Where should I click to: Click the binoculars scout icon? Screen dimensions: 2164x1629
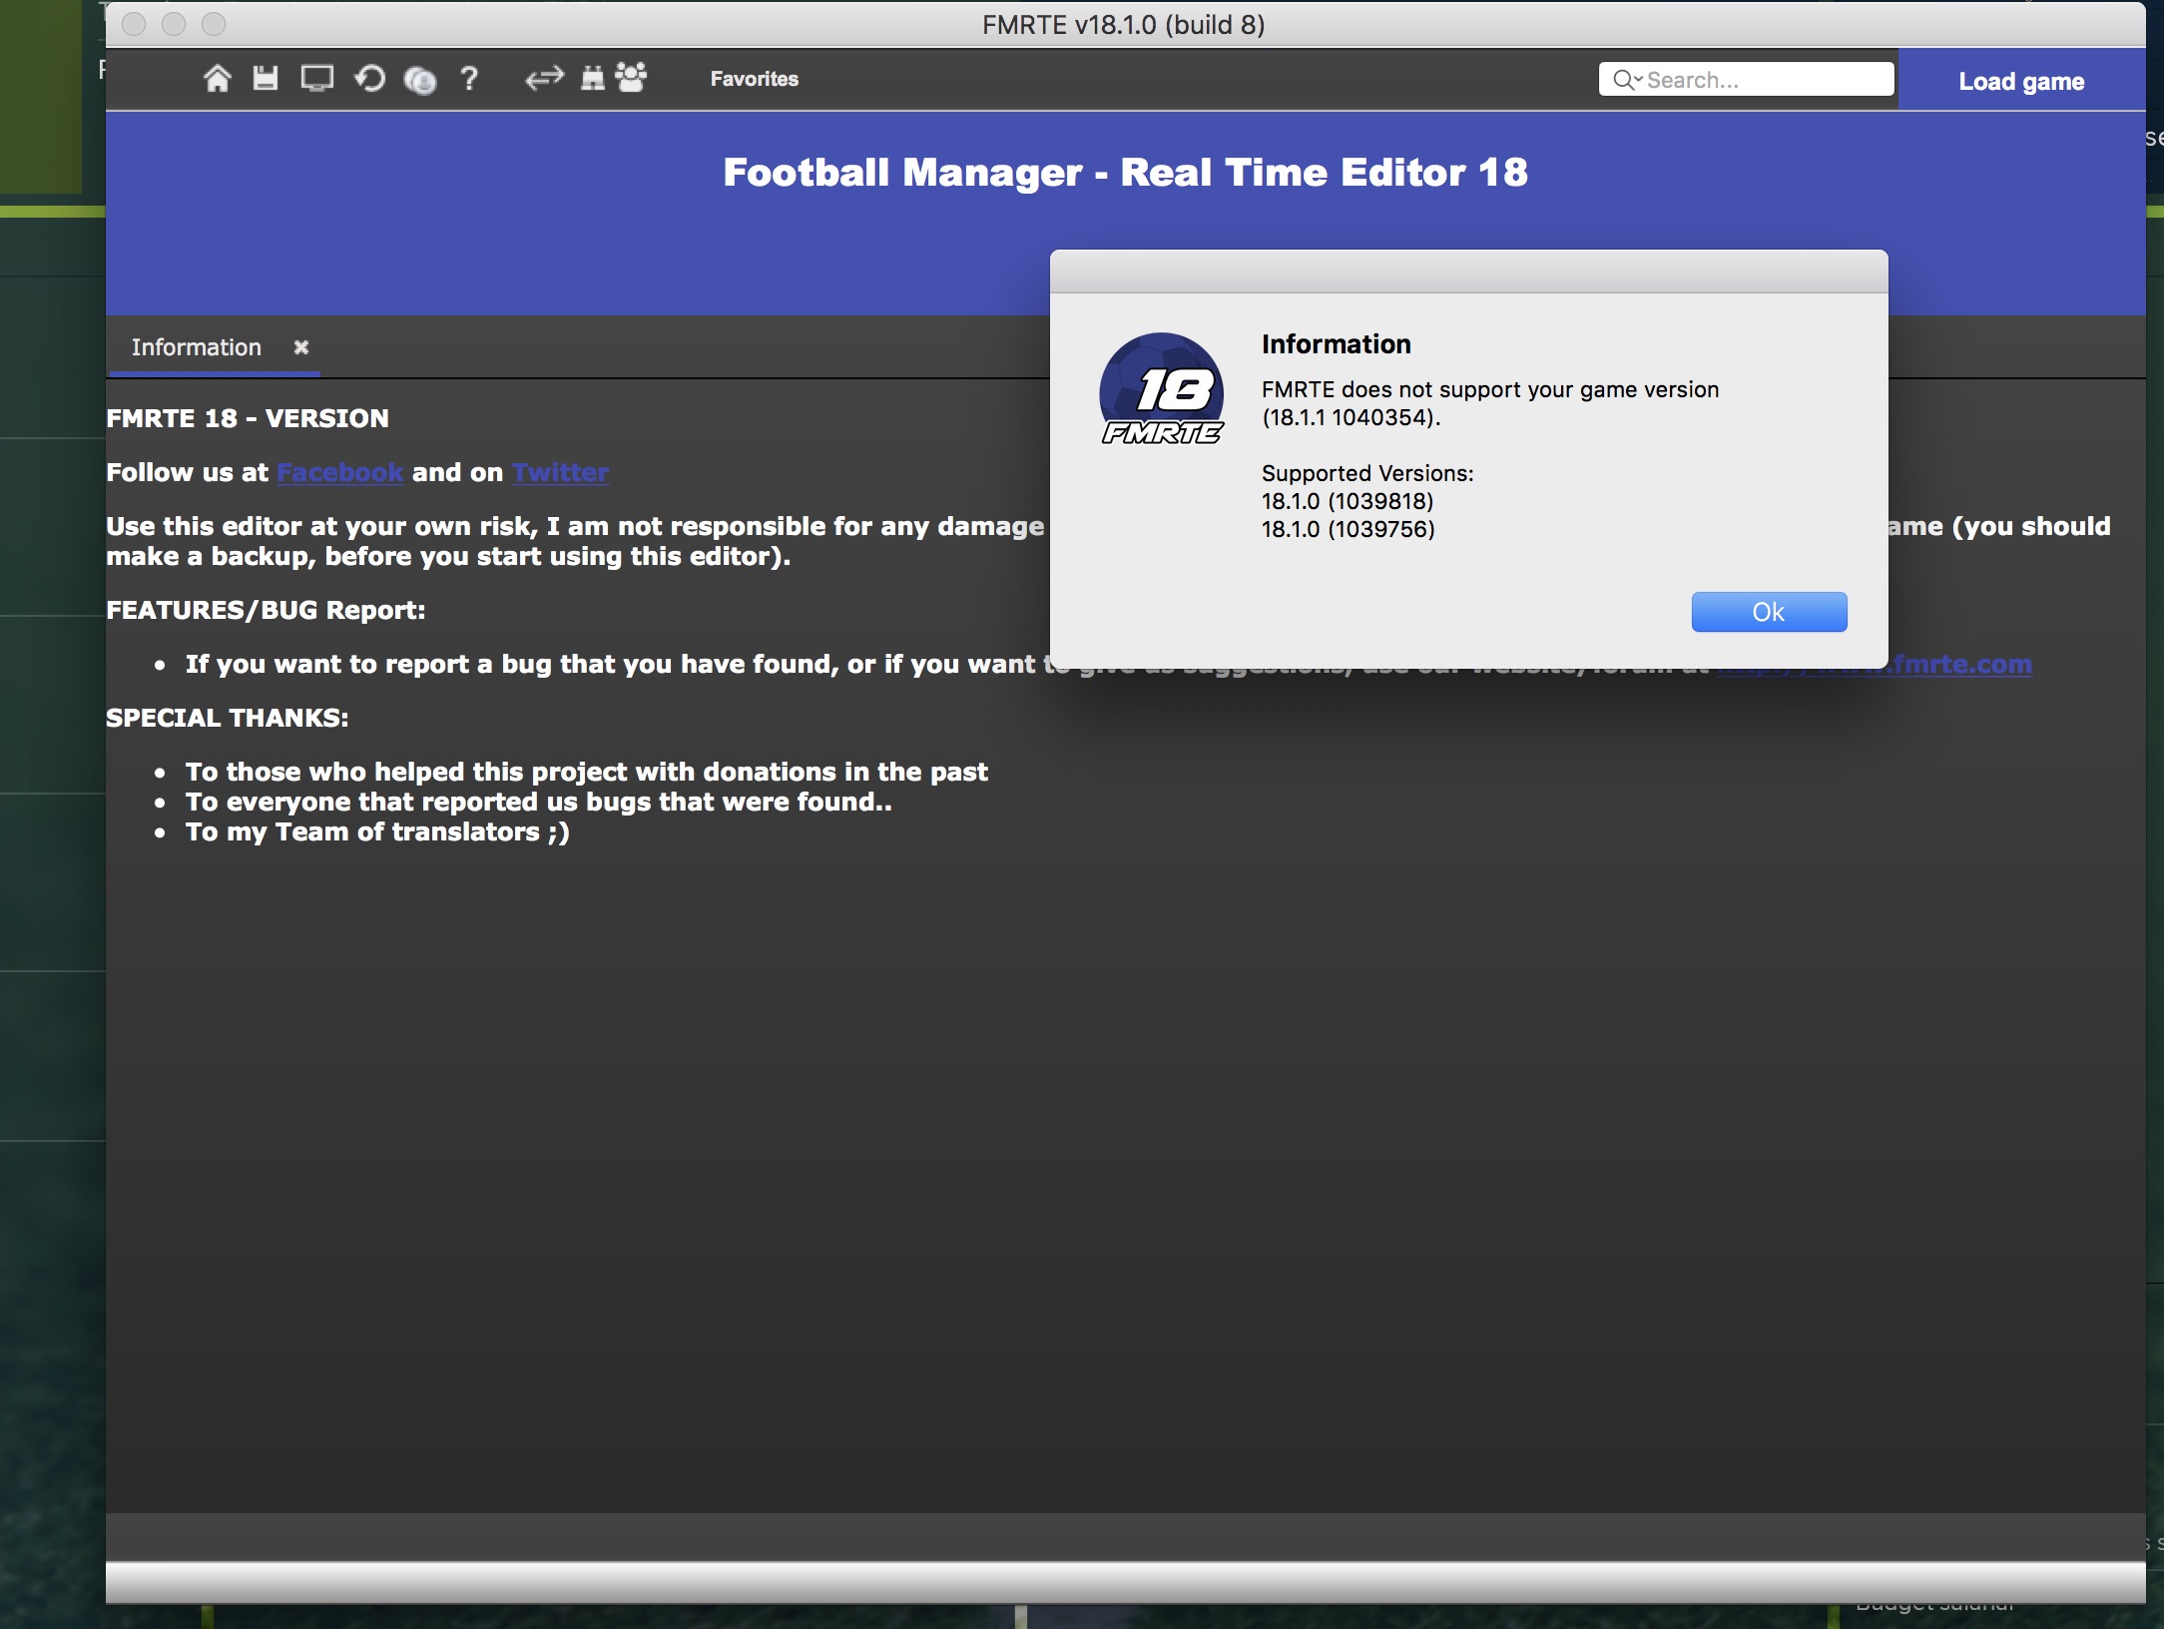pos(593,79)
